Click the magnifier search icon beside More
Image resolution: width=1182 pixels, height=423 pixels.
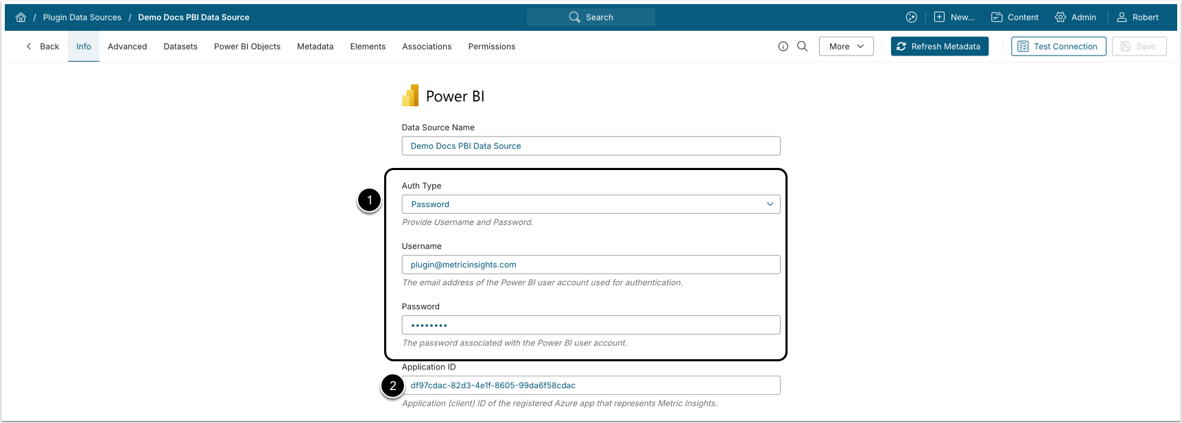tap(803, 47)
